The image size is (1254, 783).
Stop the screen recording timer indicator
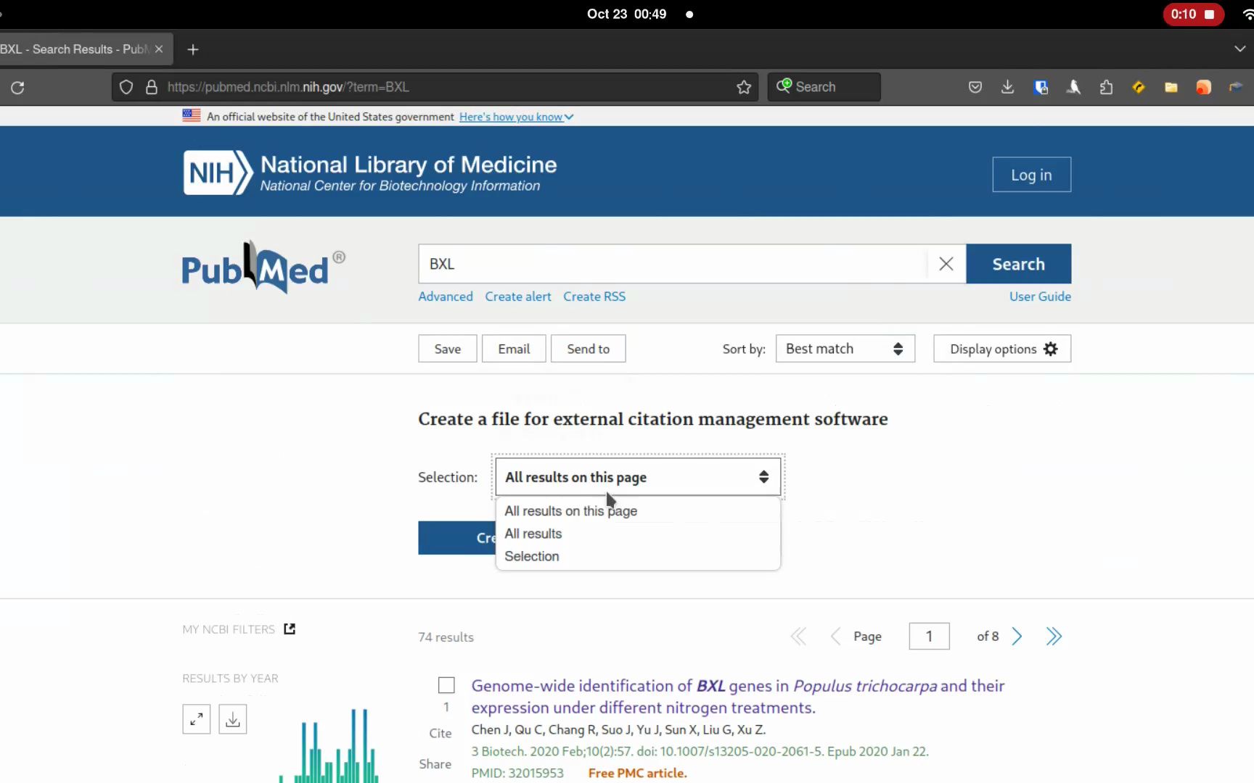tap(1193, 14)
